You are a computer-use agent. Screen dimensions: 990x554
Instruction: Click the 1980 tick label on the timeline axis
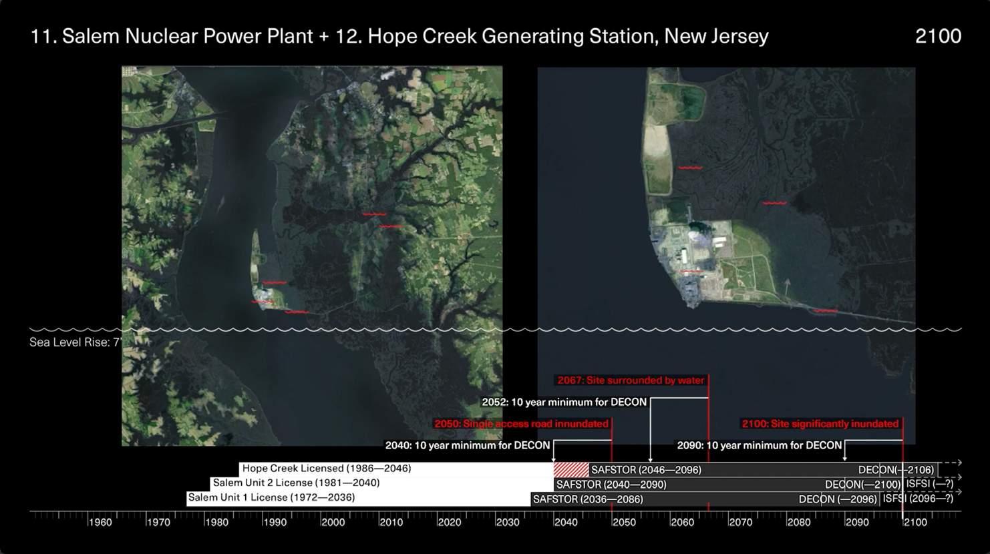coord(216,523)
